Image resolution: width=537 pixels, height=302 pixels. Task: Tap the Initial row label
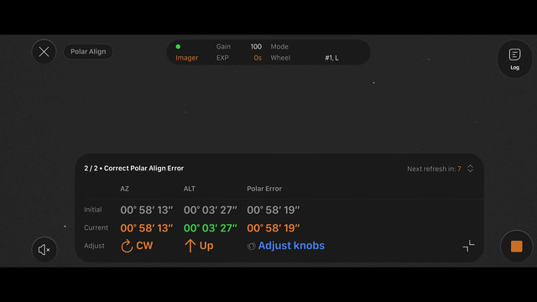click(x=93, y=210)
